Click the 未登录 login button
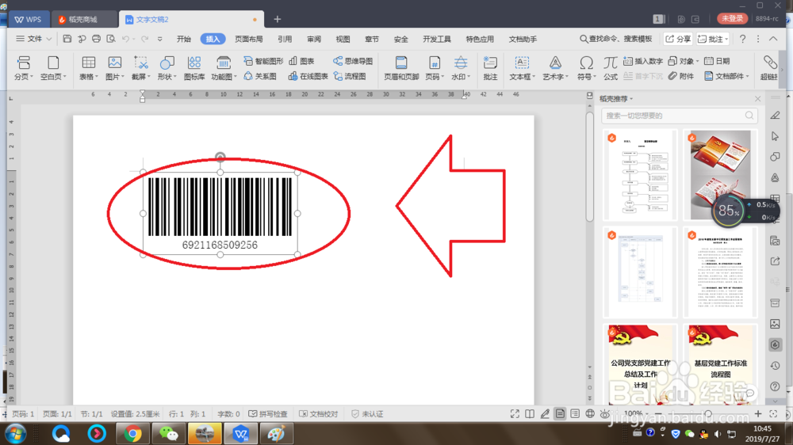 tap(732, 19)
